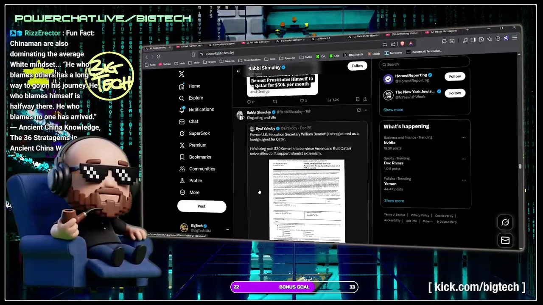
Task: Click Show more under What's happening
Action: pyautogui.click(x=394, y=201)
